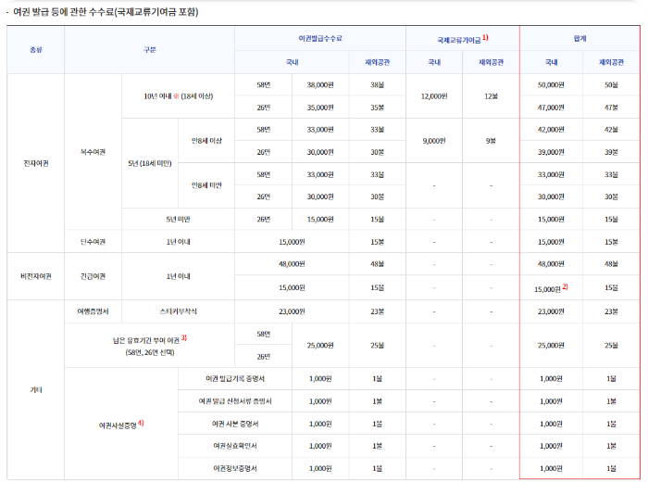
Task: Open footnote 4) beside 여권사실증명
Action: tap(141, 423)
